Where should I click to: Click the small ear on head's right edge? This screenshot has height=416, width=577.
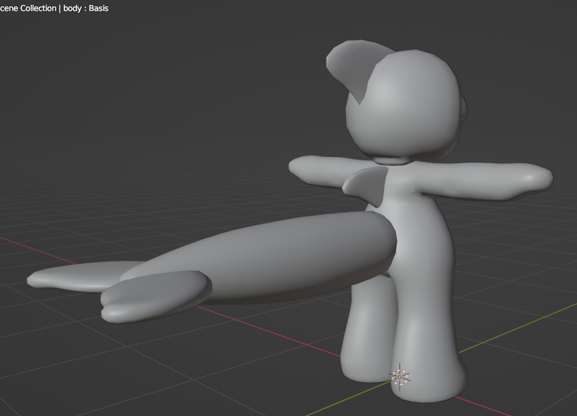(464, 109)
